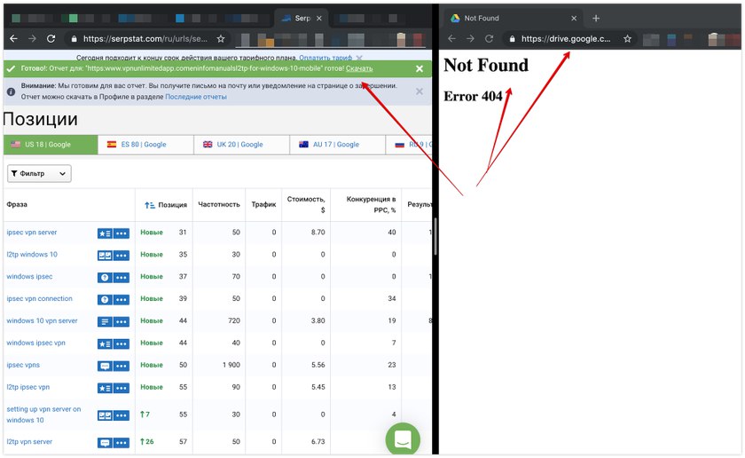The width and height of the screenshot is (745, 458).
Task: Click question icon for ipsec vpn connection
Action: pyautogui.click(x=105, y=300)
